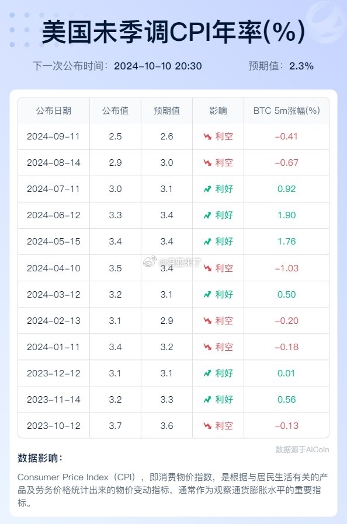The height and width of the screenshot is (524, 347).
Task: Click the green up-arrow icon for 2024-07-11
Action: click(x=207, y=189)
